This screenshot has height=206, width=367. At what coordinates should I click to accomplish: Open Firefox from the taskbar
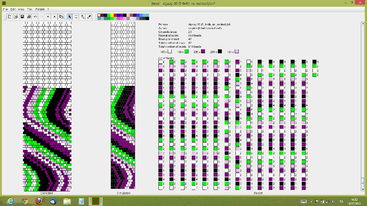click(x=39, y=201)
